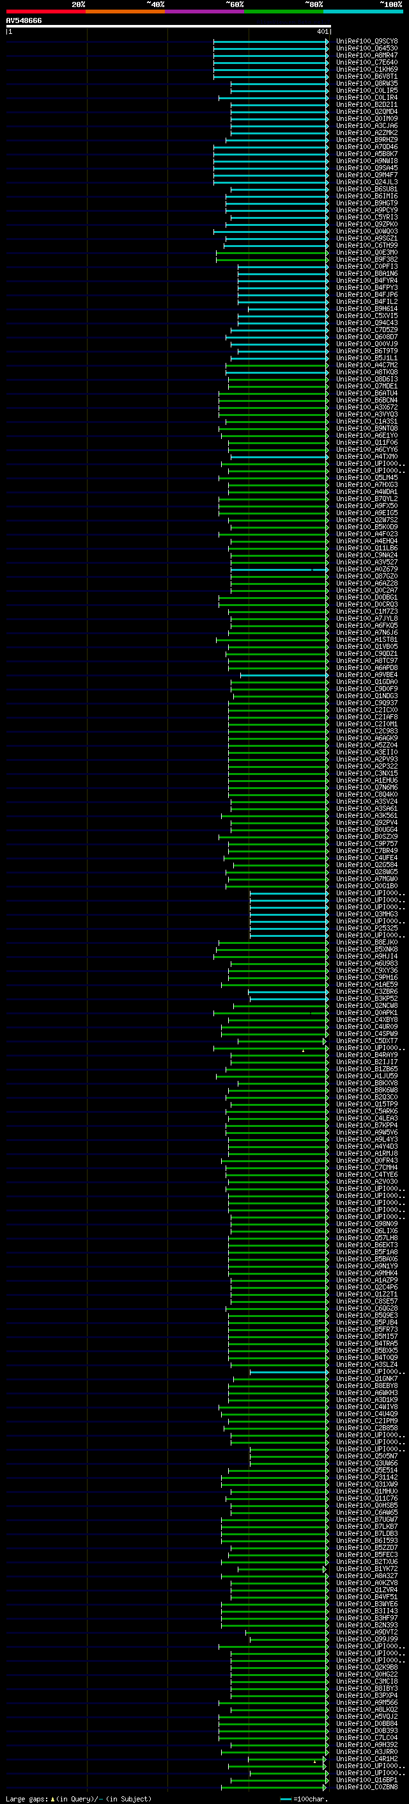
Task: Open hit UniRef100_Q0G1B0
Action: coord(367,886)
